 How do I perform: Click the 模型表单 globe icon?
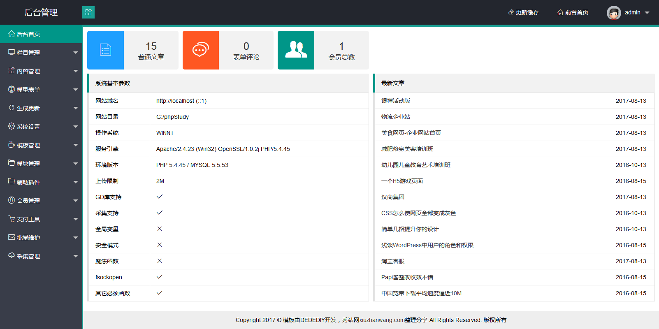[x=12, y=89]
